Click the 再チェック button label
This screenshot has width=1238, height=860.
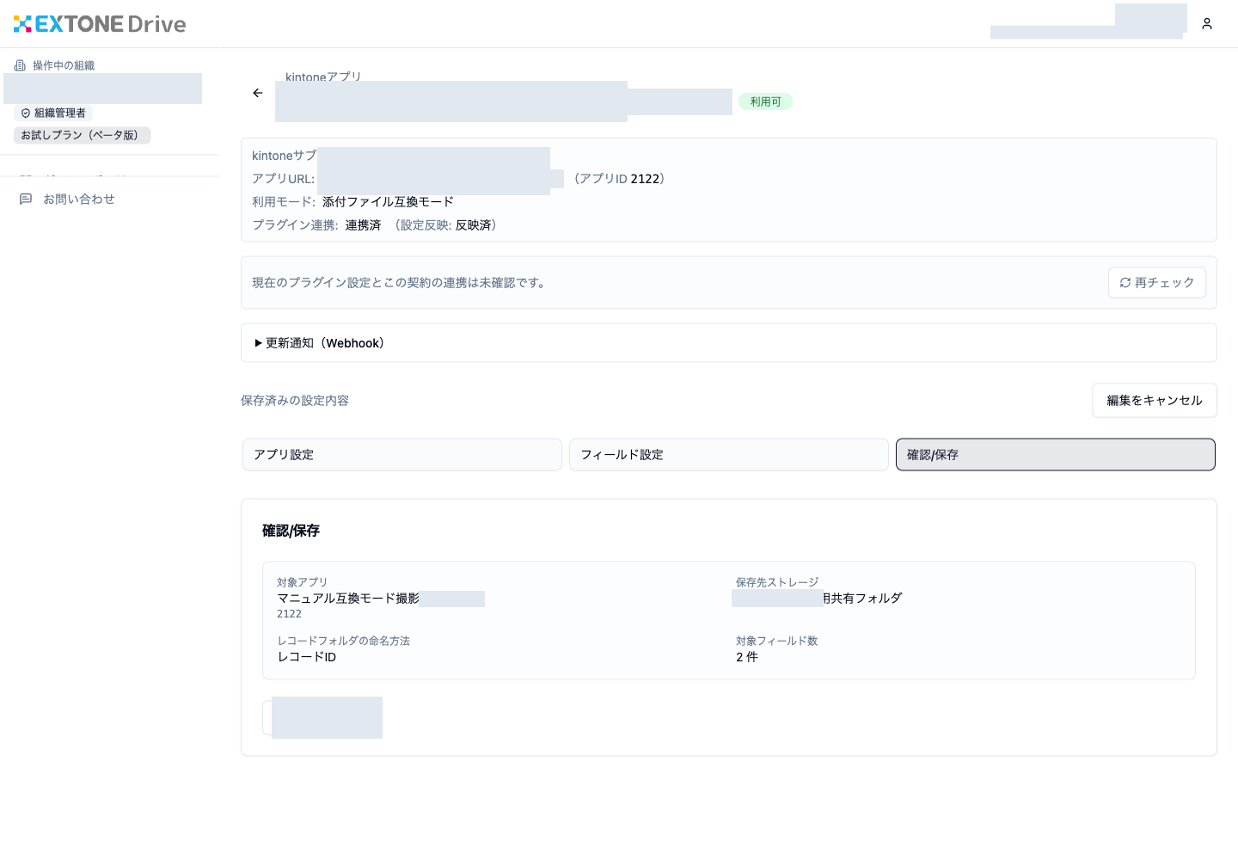point(1164,282)
